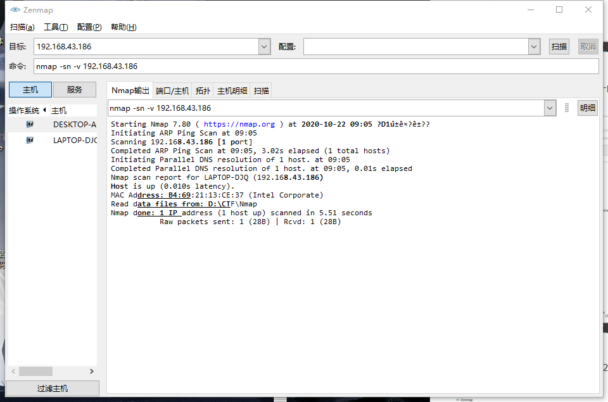608x402 pixels.
Task: Click the 'Nmap scan report for LAPTOP-DJQ' line
Action: coord(217,177)
